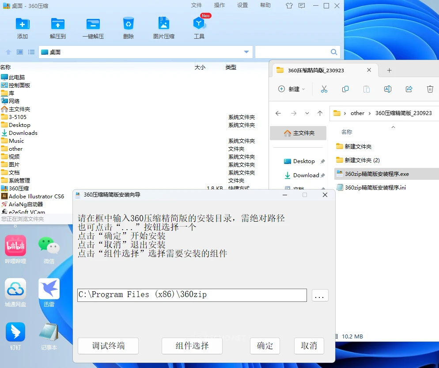Click the Rename icon in the Explorer toolbar
The width and height of the screenshot is (439, 368).
388,89
